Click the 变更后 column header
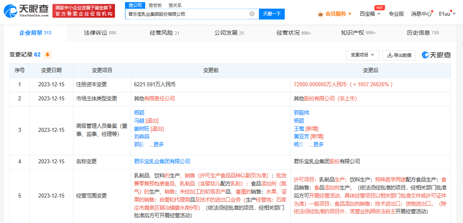Image resolution: width=463 pixels, height=223 pixels. (371, 71)
